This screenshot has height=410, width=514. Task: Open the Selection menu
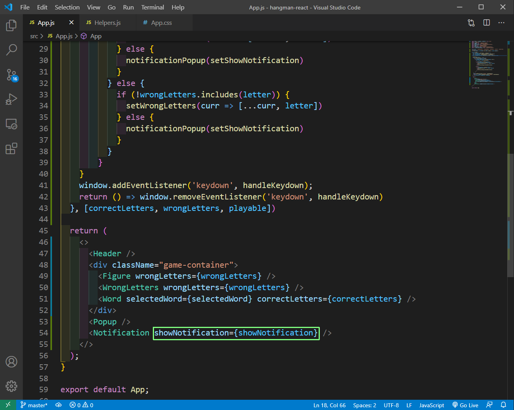pos(67,7)
